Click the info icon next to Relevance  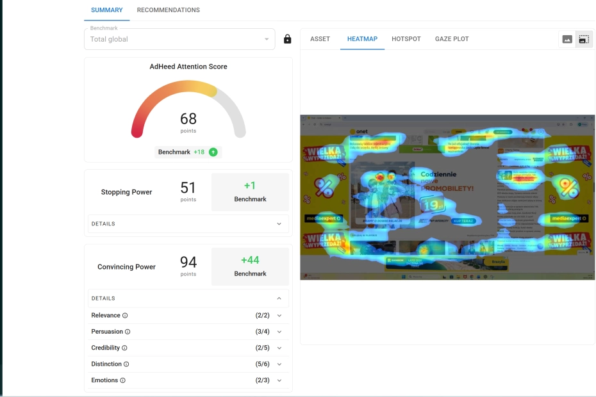click(x=125, y=316)
